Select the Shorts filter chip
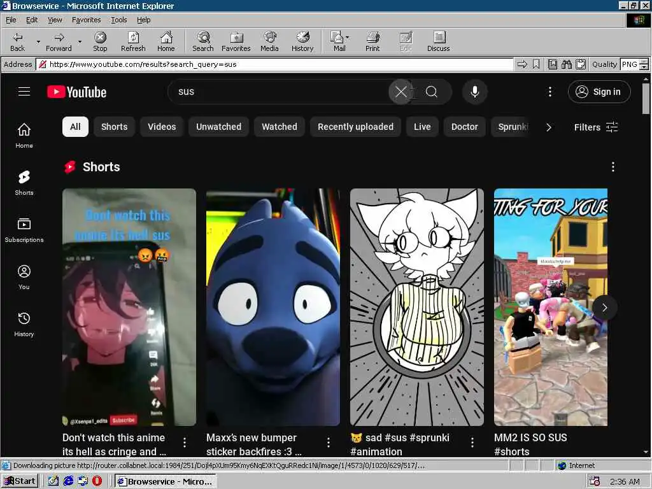 [115, 127]
